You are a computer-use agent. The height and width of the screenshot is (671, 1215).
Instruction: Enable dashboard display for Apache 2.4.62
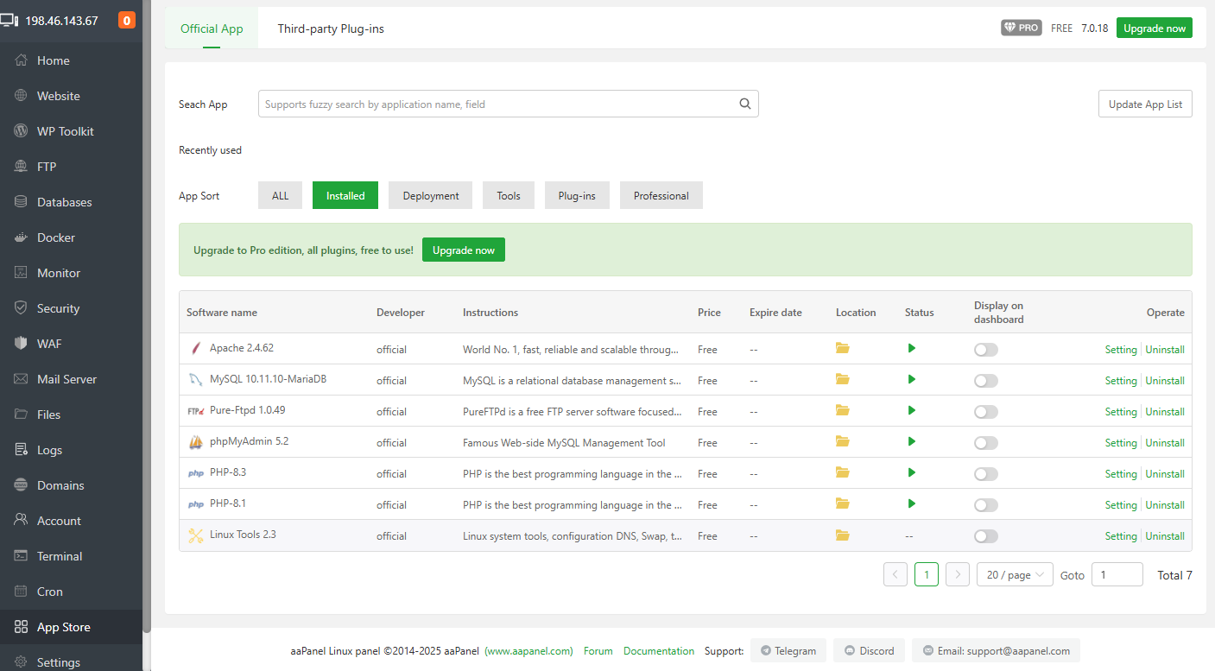click(x=985, y=350)
